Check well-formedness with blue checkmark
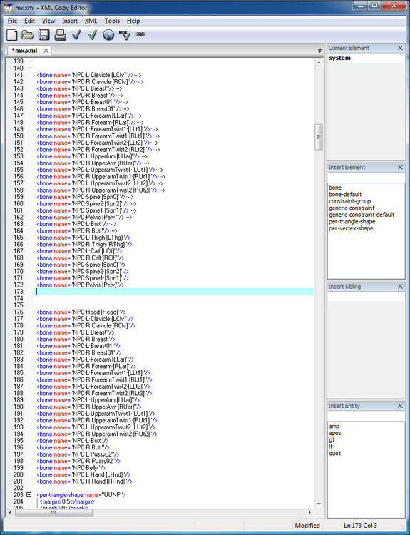The height and width of the screenshot is (535, 410). point(76,35)
